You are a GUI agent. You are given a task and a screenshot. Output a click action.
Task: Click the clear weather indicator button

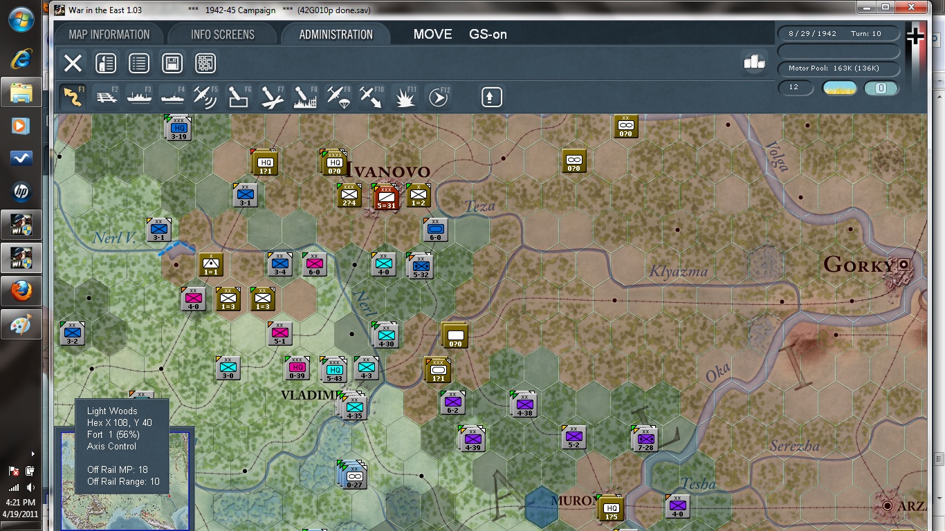839,88
